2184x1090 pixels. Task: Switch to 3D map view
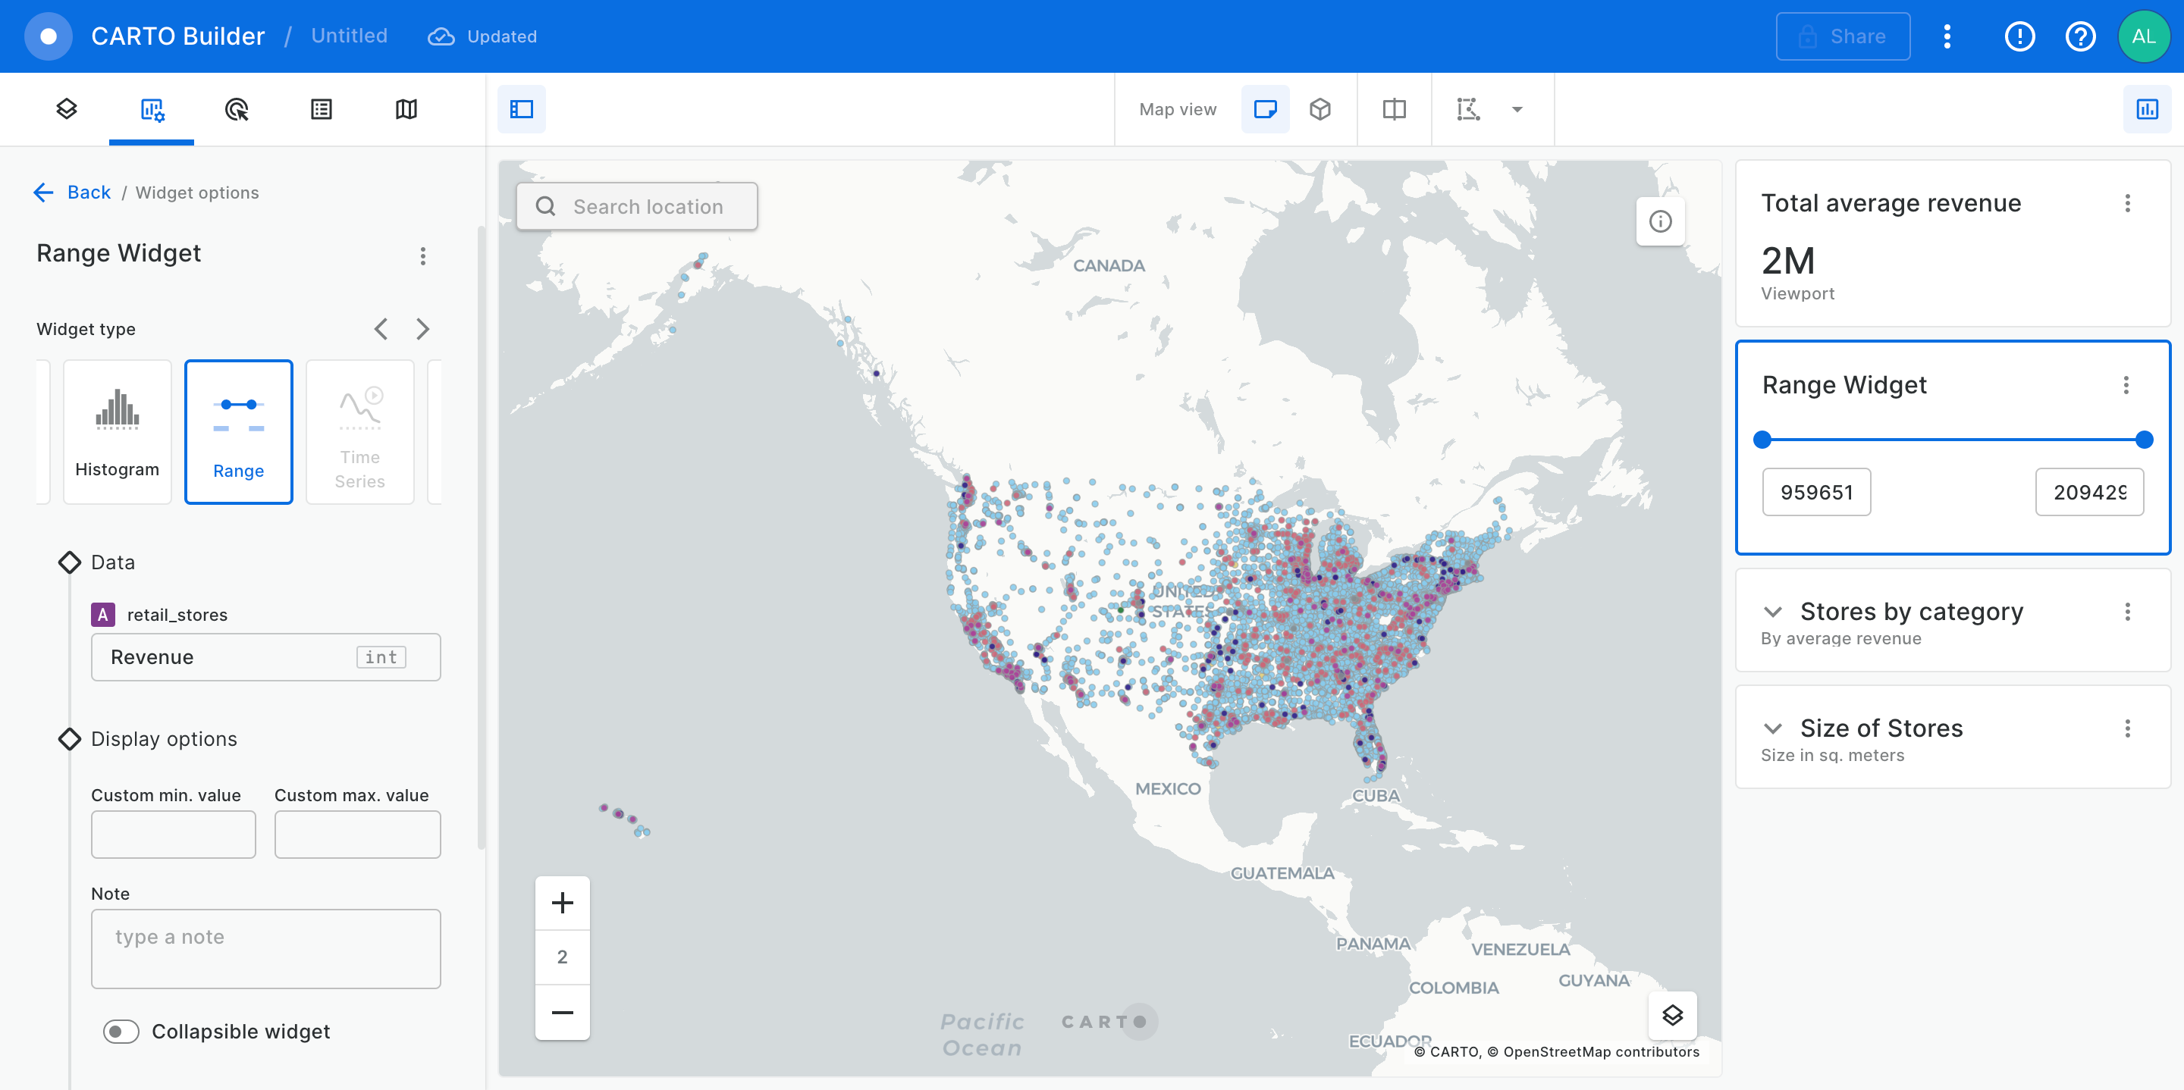click(1319, 109)
